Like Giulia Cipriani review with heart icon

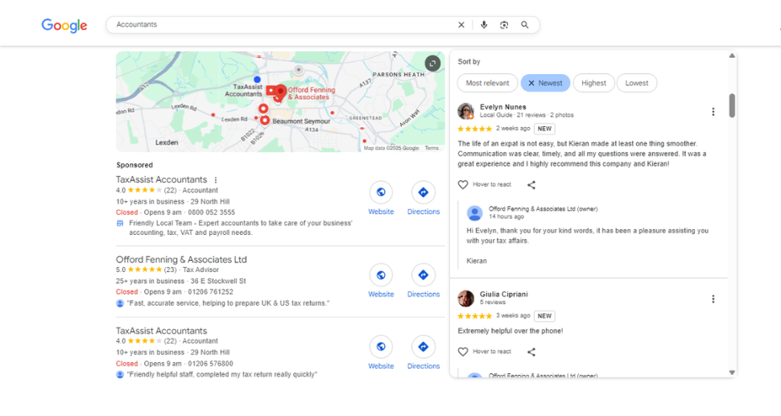[463, 352]
